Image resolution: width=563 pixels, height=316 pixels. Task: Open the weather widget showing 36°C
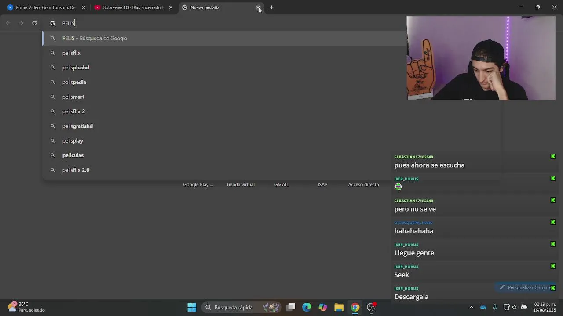[x=26, y=307]
